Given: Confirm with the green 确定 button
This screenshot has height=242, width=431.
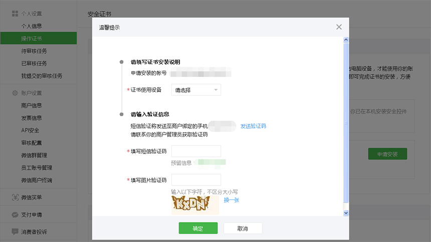Looking at the screenshot, I should 198,228.
